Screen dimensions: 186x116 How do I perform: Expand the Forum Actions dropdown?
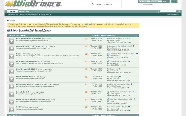(34, 15)
